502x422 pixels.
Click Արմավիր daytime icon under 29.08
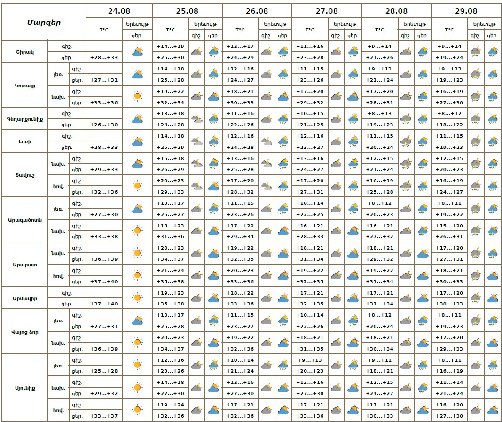click(493, 298)
